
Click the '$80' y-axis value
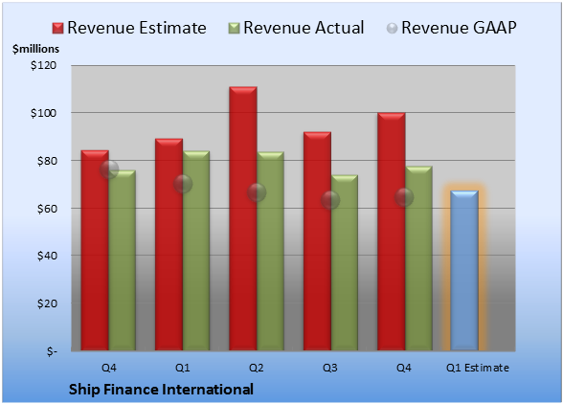click(47, 161)
